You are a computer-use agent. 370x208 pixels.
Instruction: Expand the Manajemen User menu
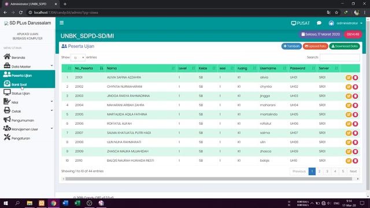(28, 129)
